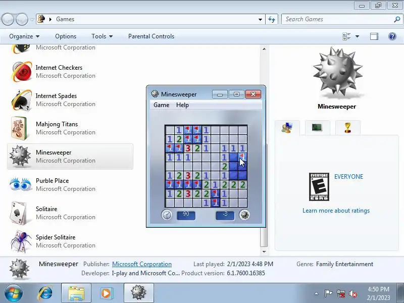Expand the address bar history dropdown
This screenshot has width=404, height=303.
(x=260, y=19)
